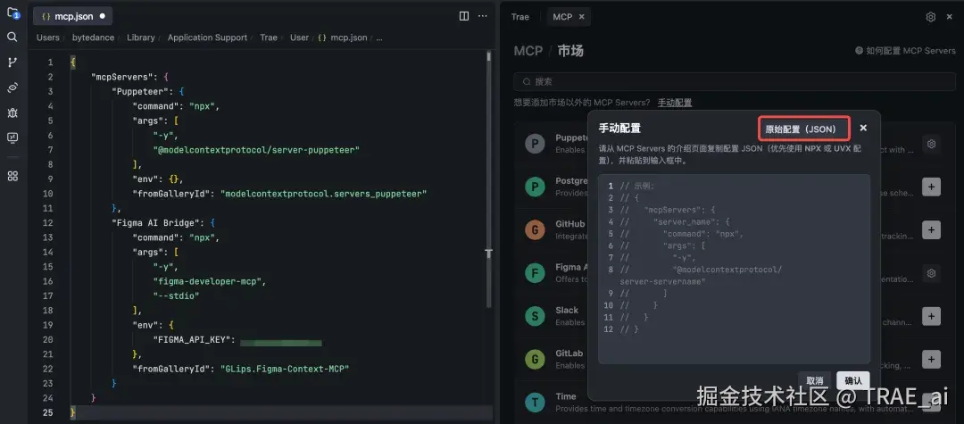Image resolution: width=964 pixels, height=424 pixels.
Task: Add the Postgres server with plus button
Action: tap(931, 187)
